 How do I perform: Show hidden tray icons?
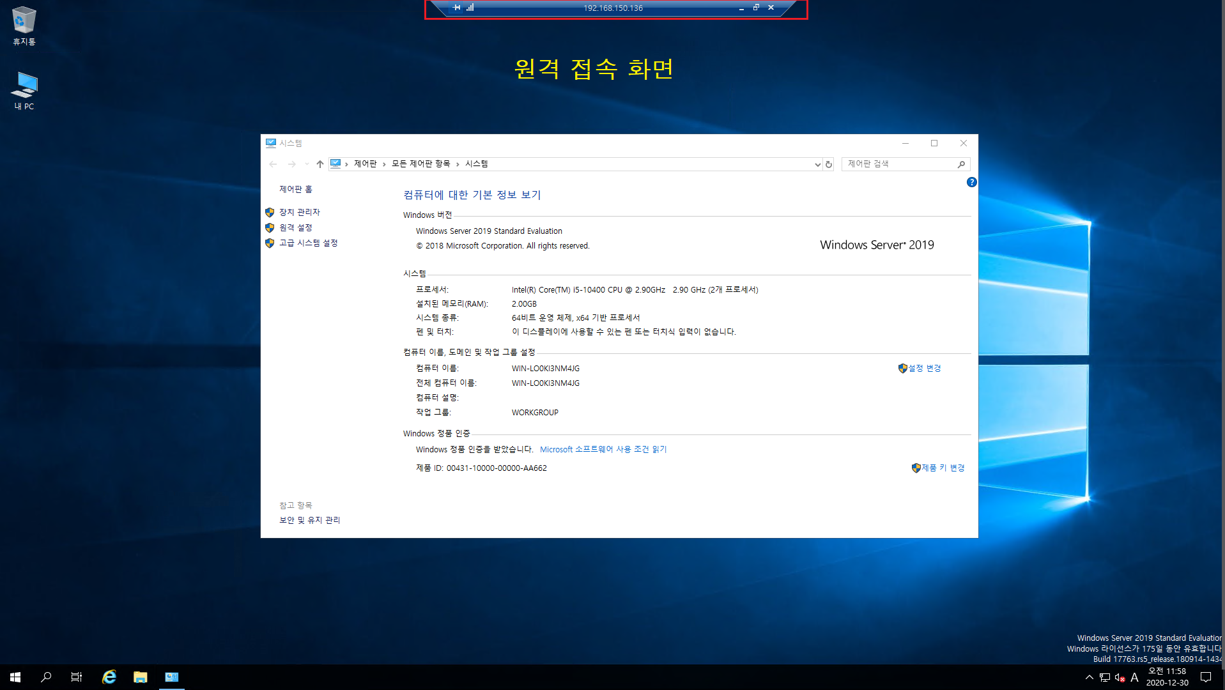[1089, 677]
